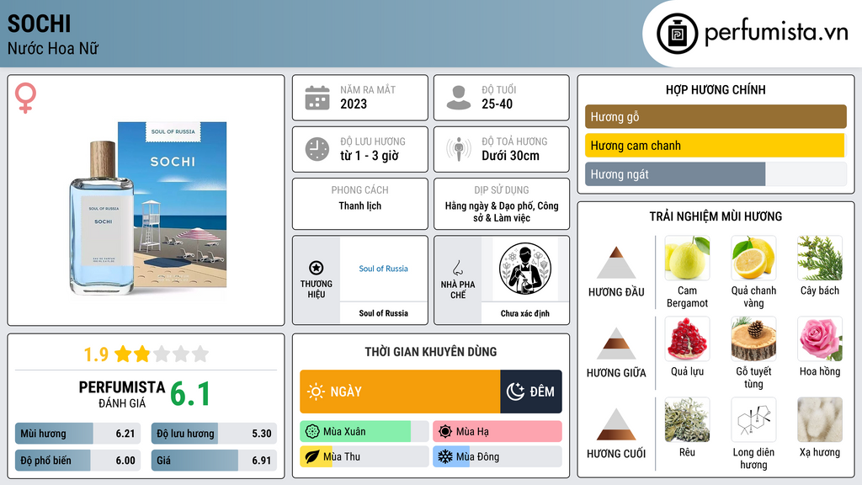Click the sillage person icon beside Độ toả hương
The height and width of the screenshot is (485, 862).
tap(459, 149)
